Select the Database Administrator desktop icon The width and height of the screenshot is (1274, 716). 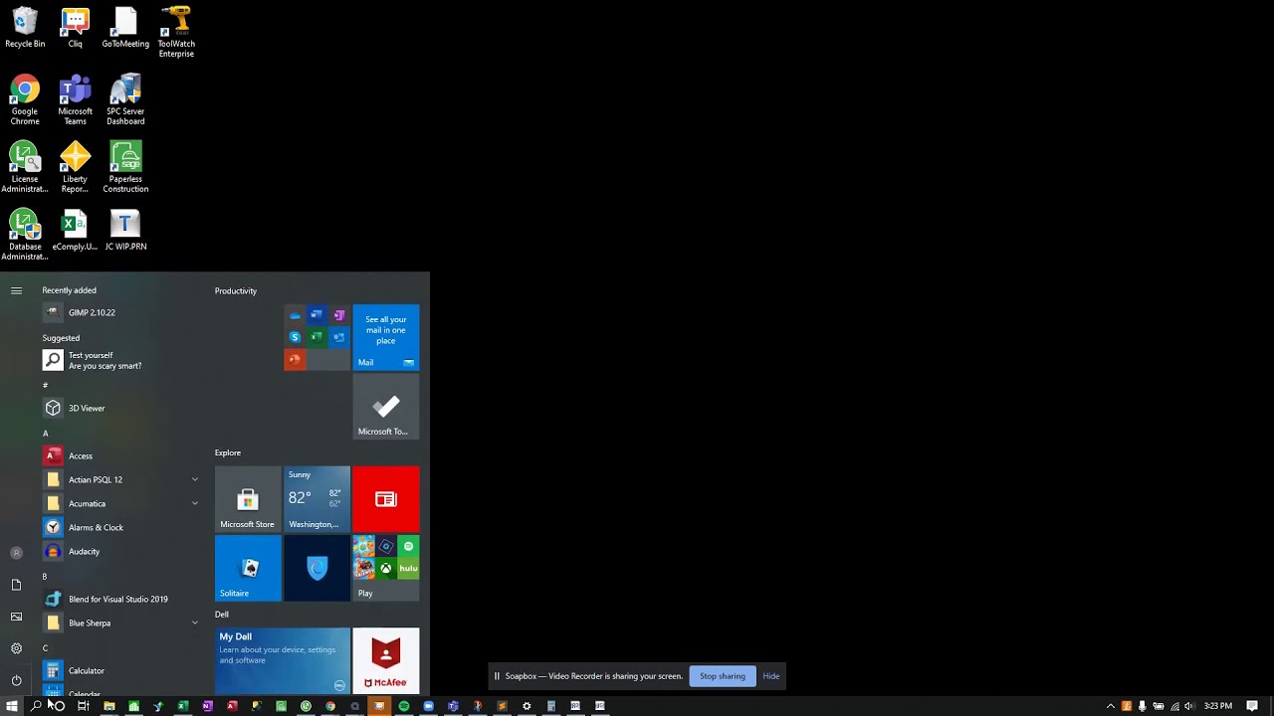(x=25, y=235)
